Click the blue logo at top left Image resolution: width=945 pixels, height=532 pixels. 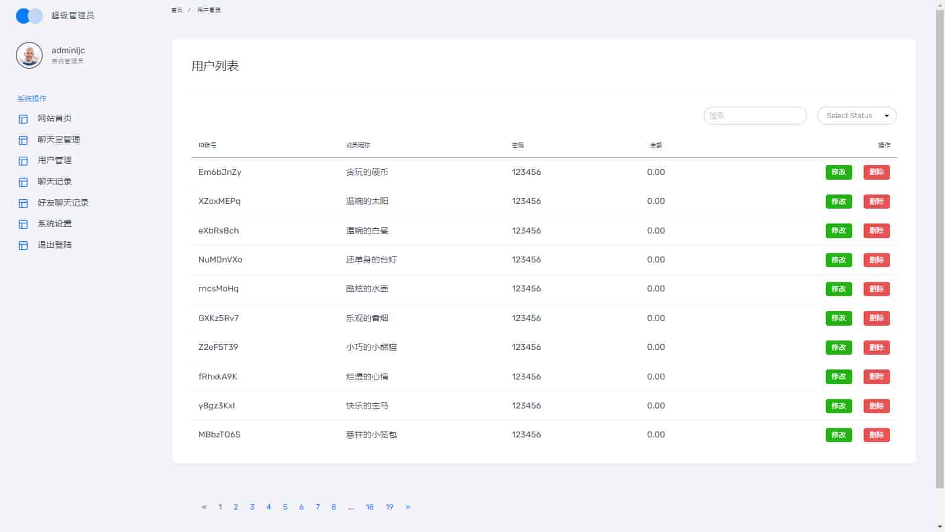coord(29,16)
